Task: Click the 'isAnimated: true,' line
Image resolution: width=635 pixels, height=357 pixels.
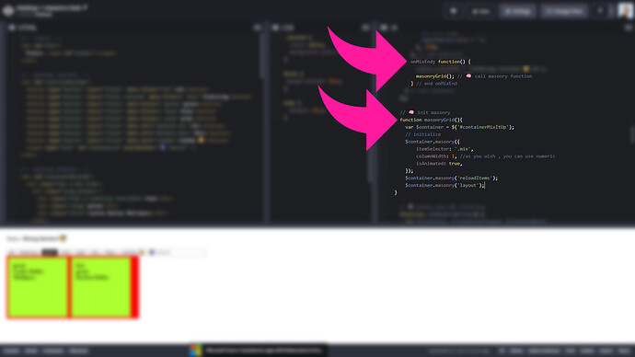Action: [439, 164]
